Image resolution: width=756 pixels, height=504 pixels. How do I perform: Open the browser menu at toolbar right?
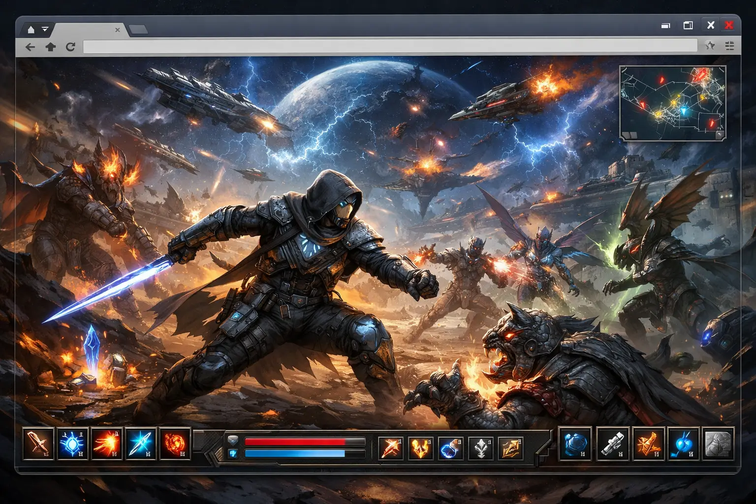point(729,46)
